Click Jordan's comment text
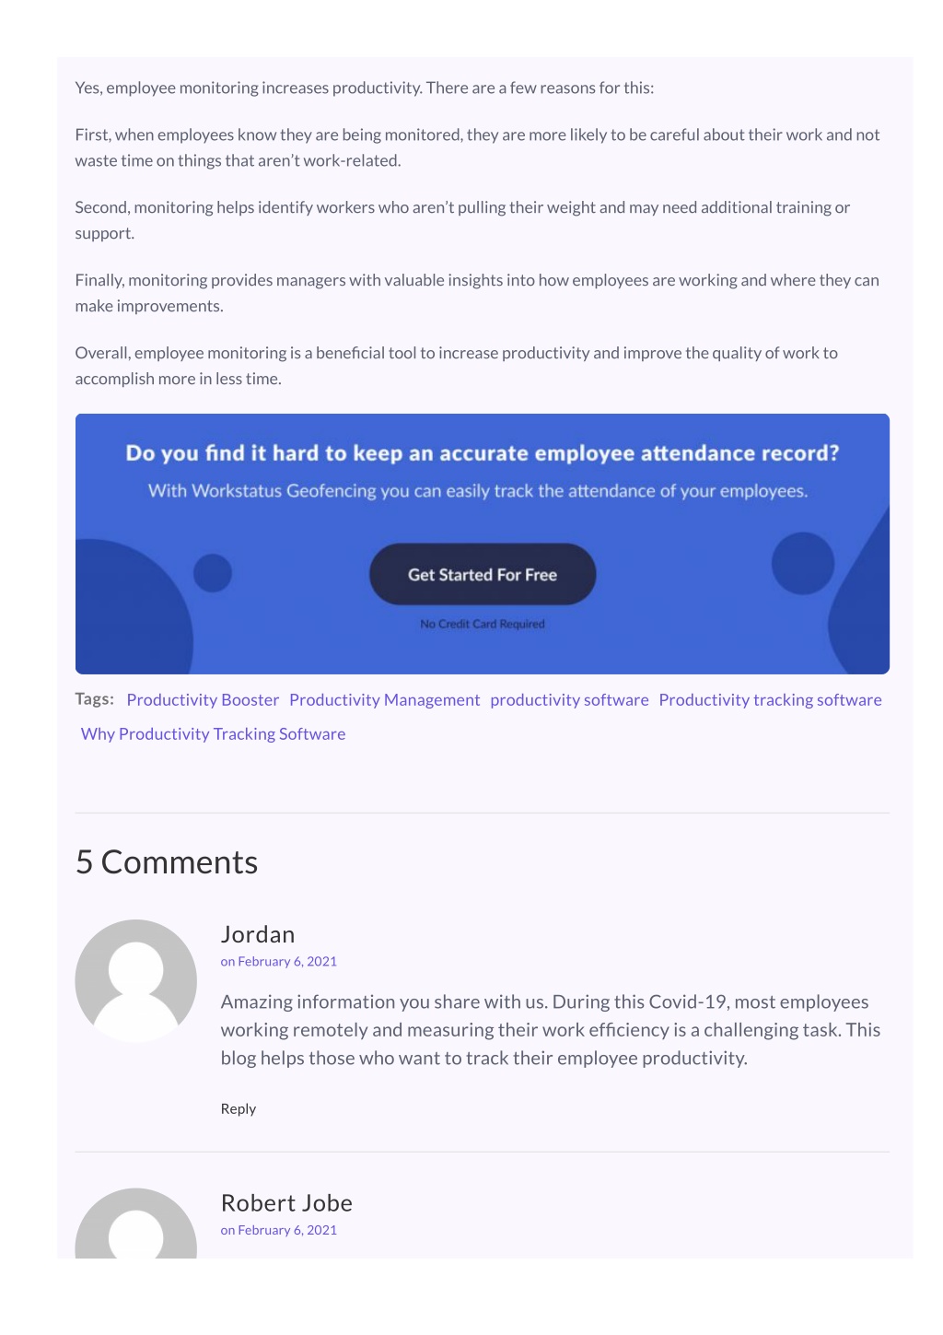 [x=551, y=1030]
